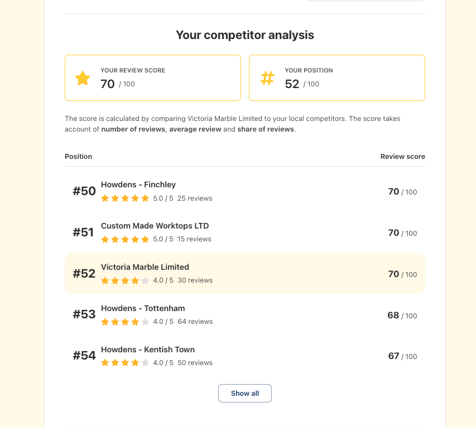
Task: Click the Review score column header
Action: (402, 157)
